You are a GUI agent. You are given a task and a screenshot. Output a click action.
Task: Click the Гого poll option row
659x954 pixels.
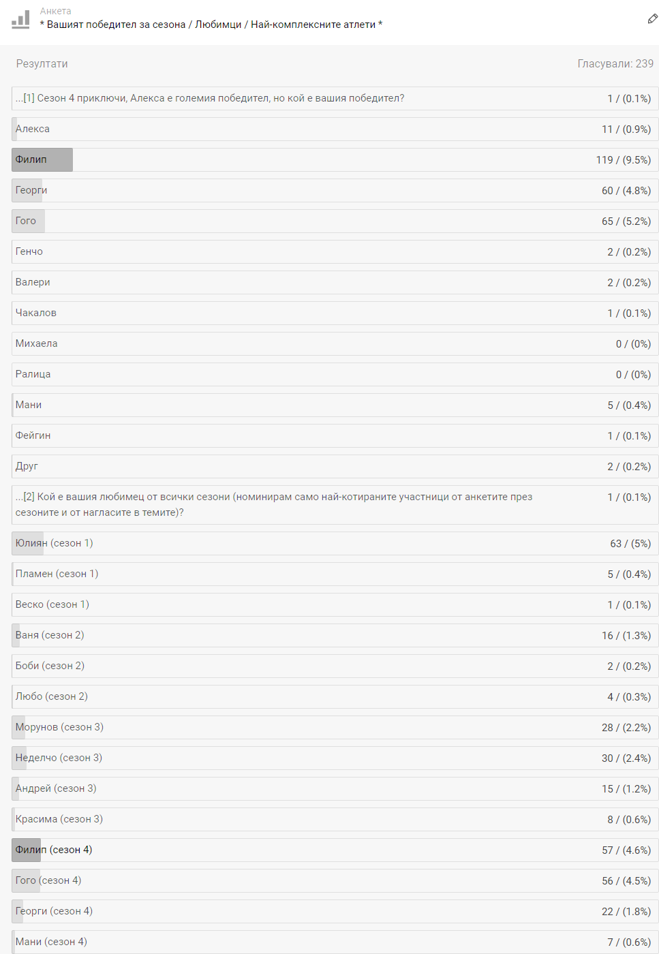(335, 221)
